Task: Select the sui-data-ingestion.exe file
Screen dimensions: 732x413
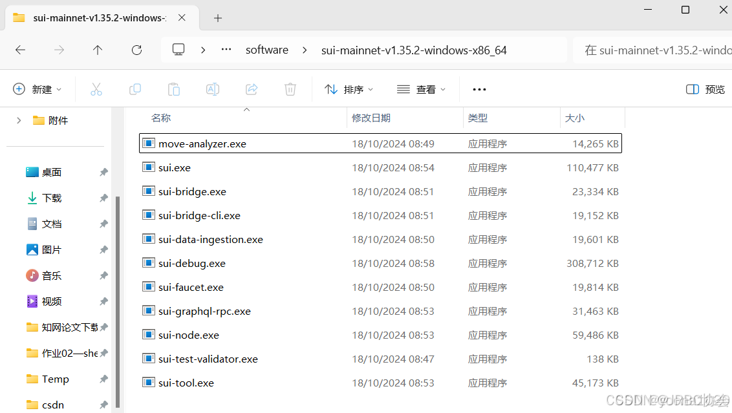Action: (x=380, y=239)
